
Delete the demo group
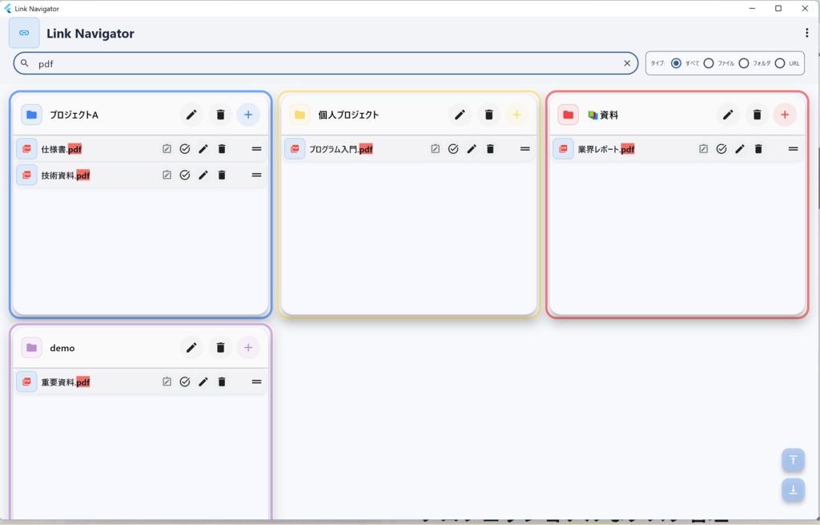coord(220,347)
